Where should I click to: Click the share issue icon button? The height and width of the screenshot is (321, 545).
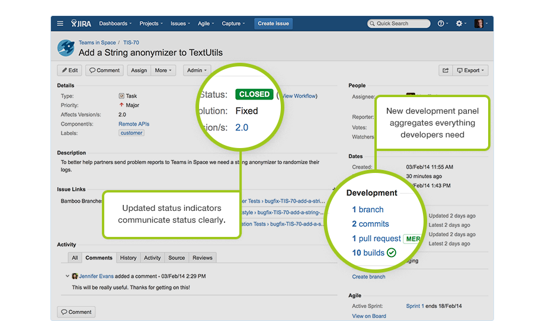(x=445, y=70)
